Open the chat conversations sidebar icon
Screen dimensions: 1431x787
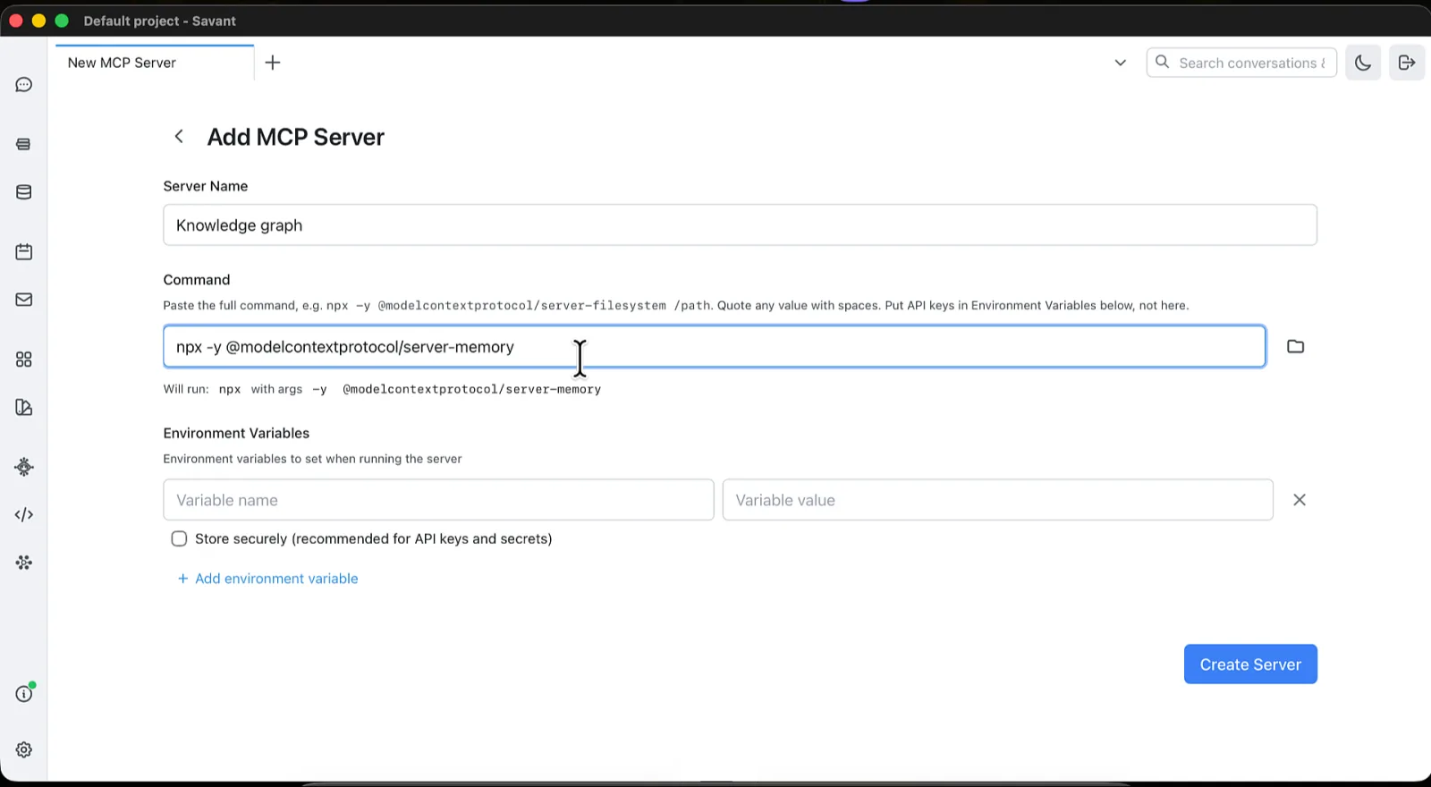click(x=24, y=85)
